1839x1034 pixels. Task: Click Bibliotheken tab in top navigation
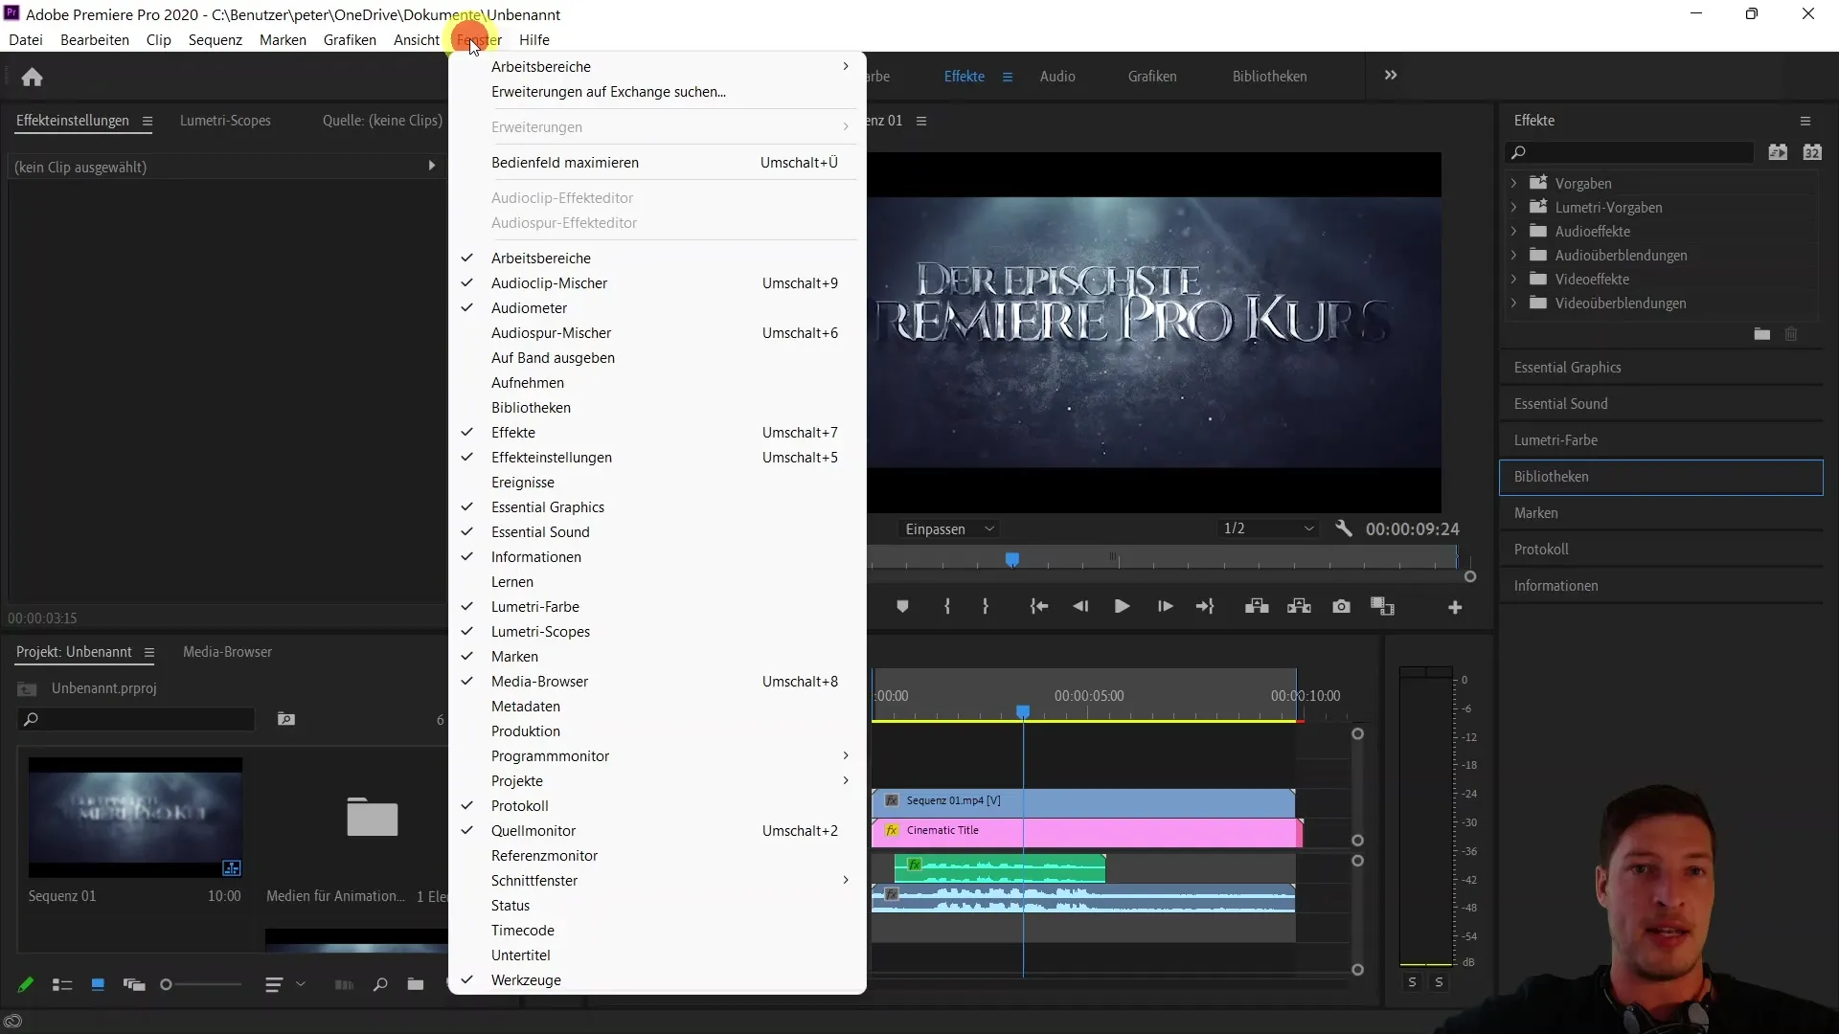tap(1268, 76)
